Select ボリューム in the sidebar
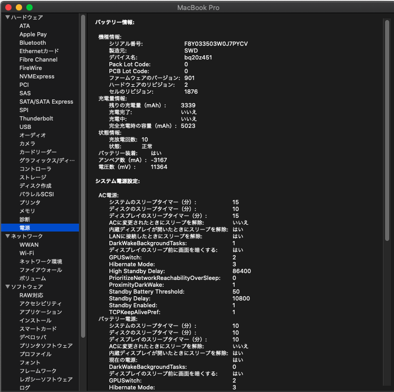 click(33, 278)
